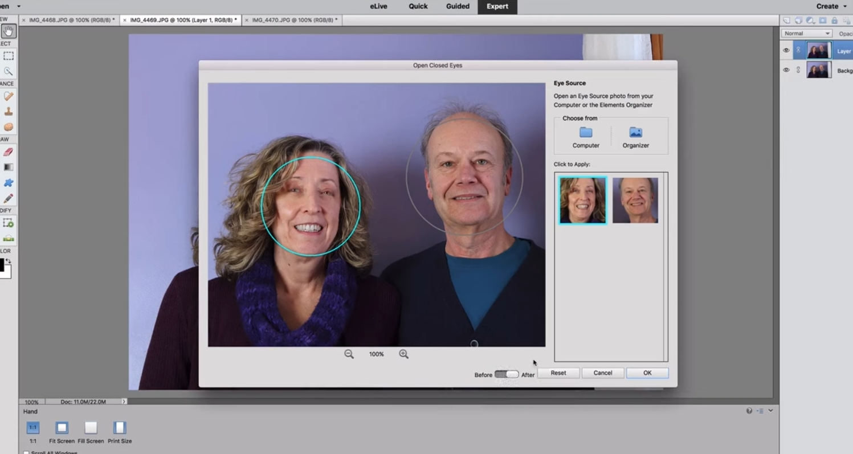Image resolution: width=853 pixels, height=454 pixels.
Task: Select the woman's face circle in the preview
Action: 311,206
